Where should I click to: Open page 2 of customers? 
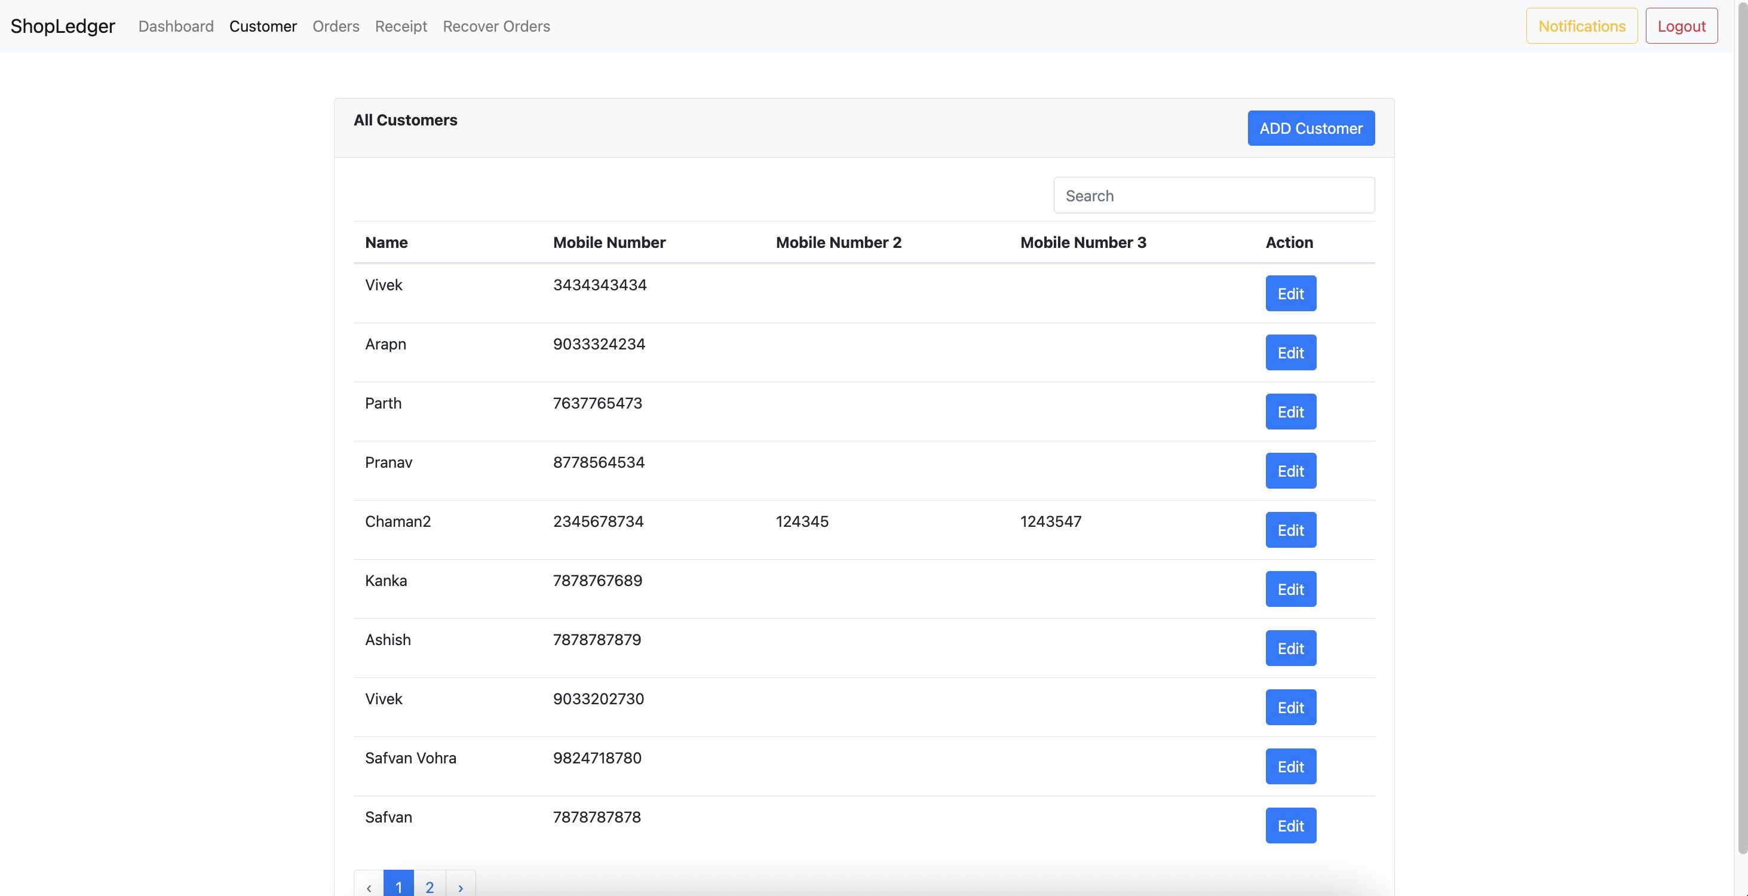point(430,886)
